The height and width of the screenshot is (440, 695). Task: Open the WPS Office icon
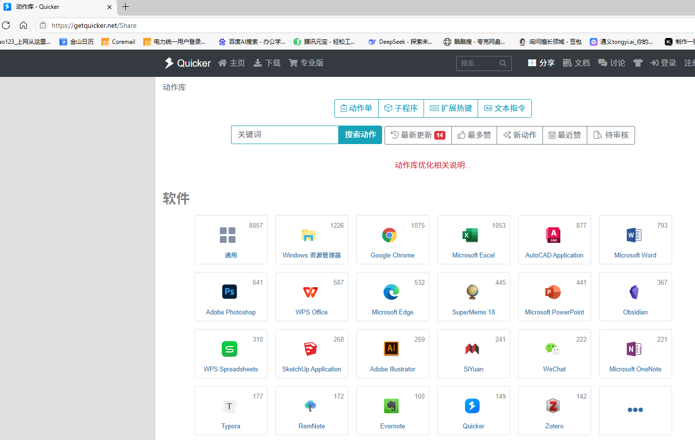click(x=310, y=292)
